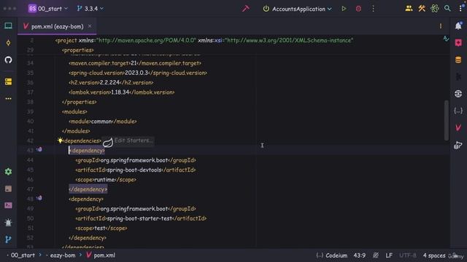Screen dimensions: 467x262
Task: Open the Structure tool window icon
Action: [8, 82]
